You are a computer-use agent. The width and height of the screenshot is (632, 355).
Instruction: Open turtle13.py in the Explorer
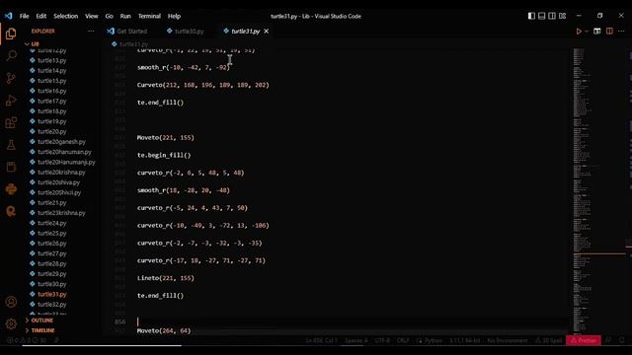point(51,60)
